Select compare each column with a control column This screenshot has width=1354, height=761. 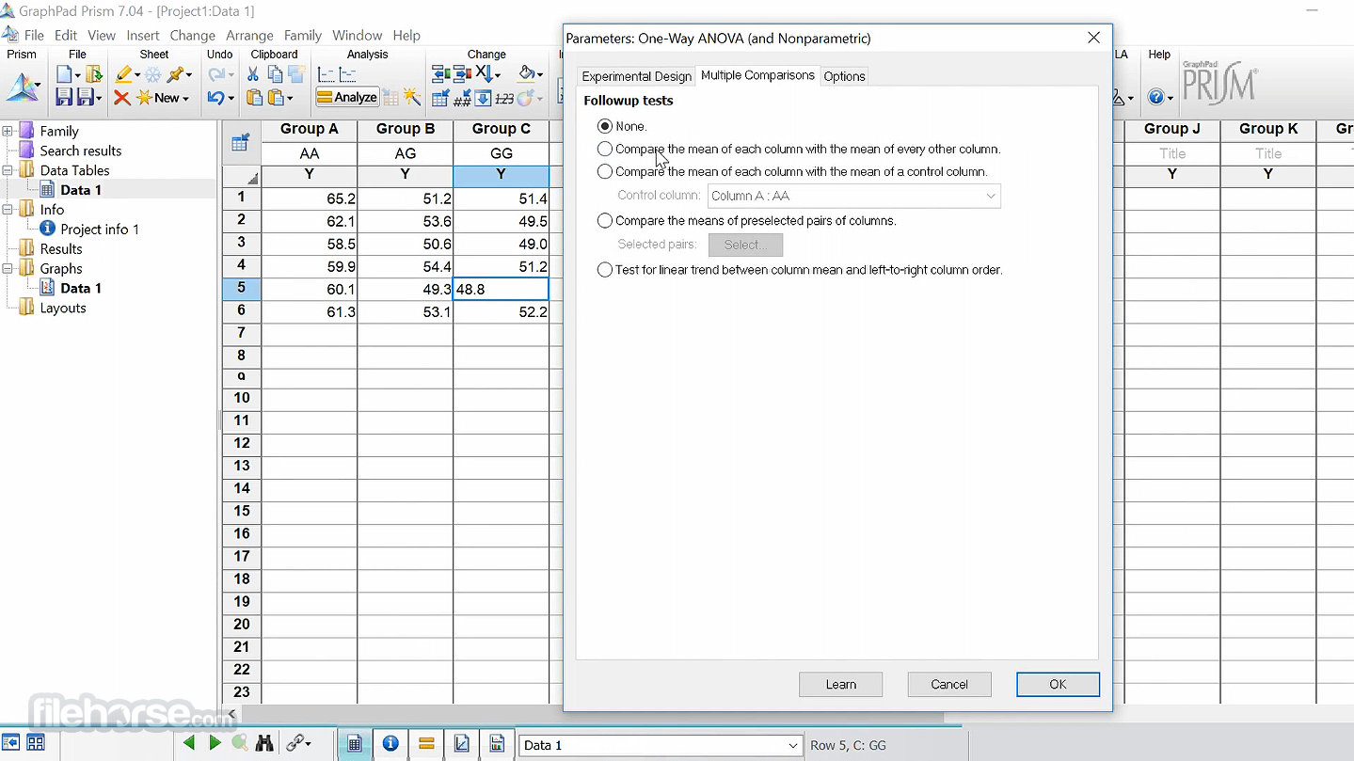point(605,171)
